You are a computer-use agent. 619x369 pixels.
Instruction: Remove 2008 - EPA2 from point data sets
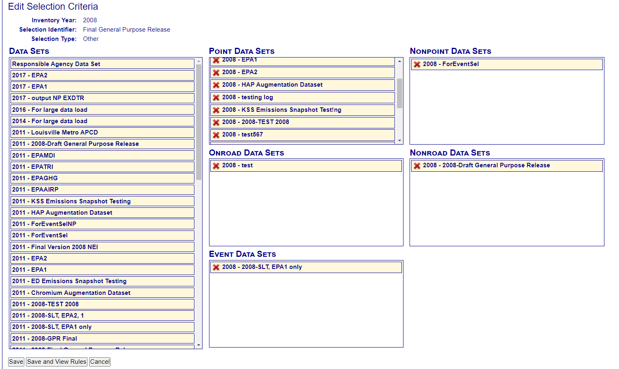[216, 73]
